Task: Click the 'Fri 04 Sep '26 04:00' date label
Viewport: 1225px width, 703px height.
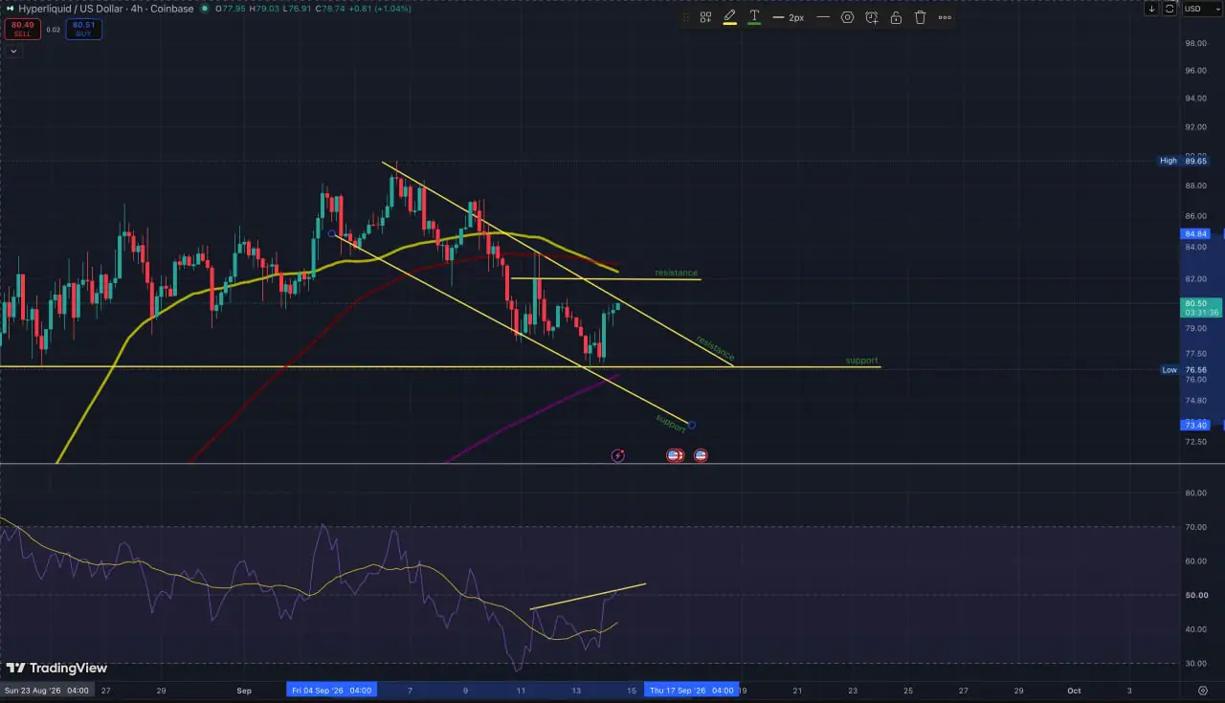Action: point(331,690)
